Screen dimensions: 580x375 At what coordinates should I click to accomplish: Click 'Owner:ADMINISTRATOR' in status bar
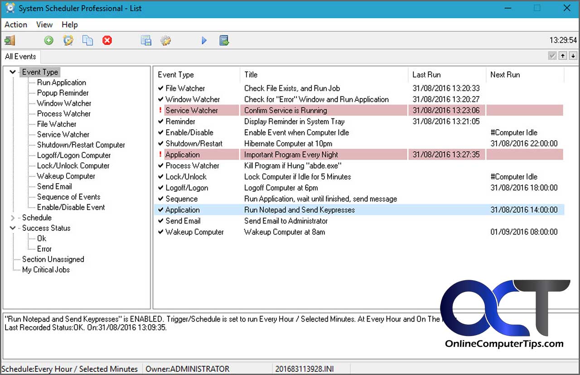click(x=187, y=369)
